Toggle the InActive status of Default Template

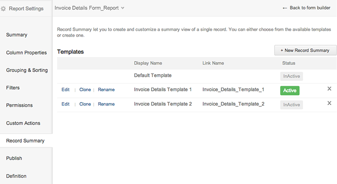[291, 76]
